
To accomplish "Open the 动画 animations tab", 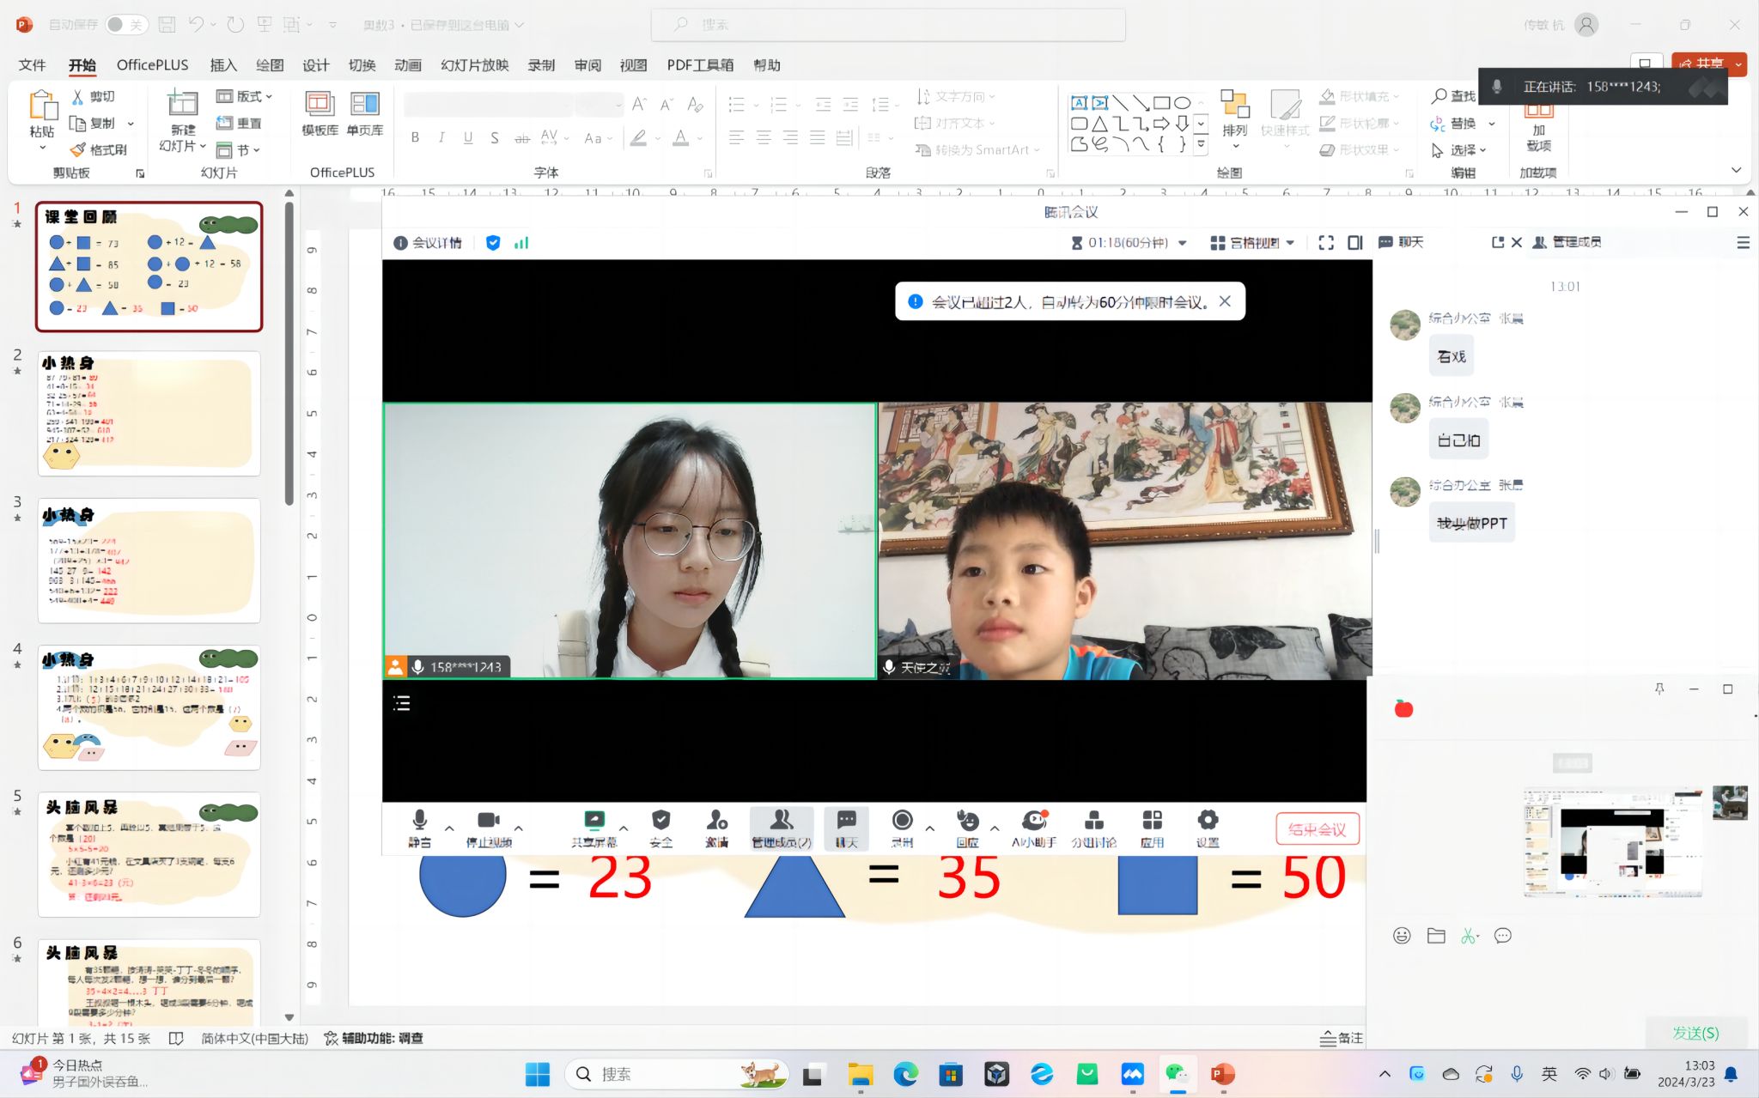I will [408, 65].
